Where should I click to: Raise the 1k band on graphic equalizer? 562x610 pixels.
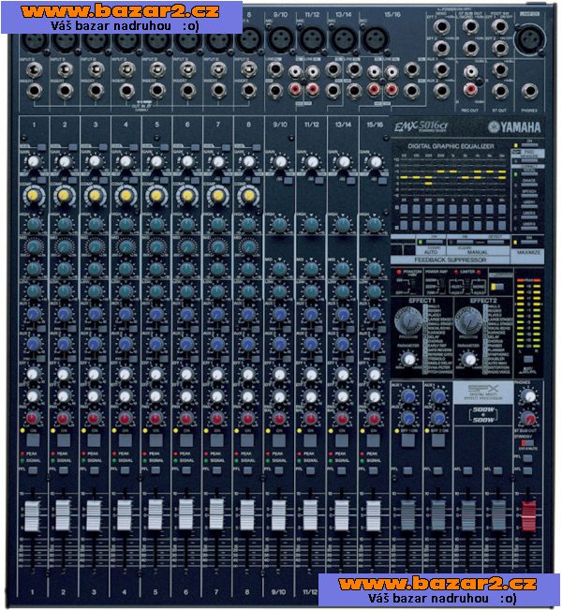(x=452, y=209)
